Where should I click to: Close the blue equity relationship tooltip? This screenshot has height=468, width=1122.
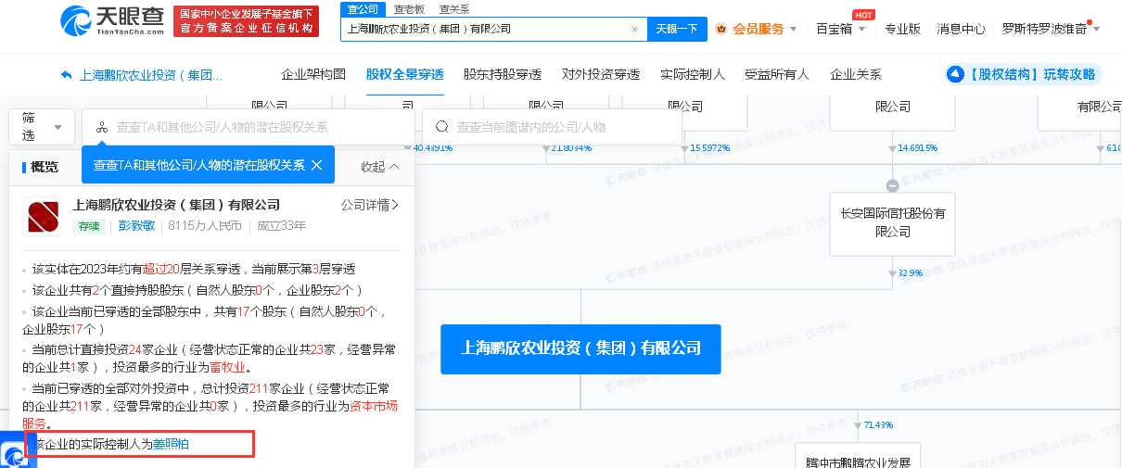(x=316, y=165)
